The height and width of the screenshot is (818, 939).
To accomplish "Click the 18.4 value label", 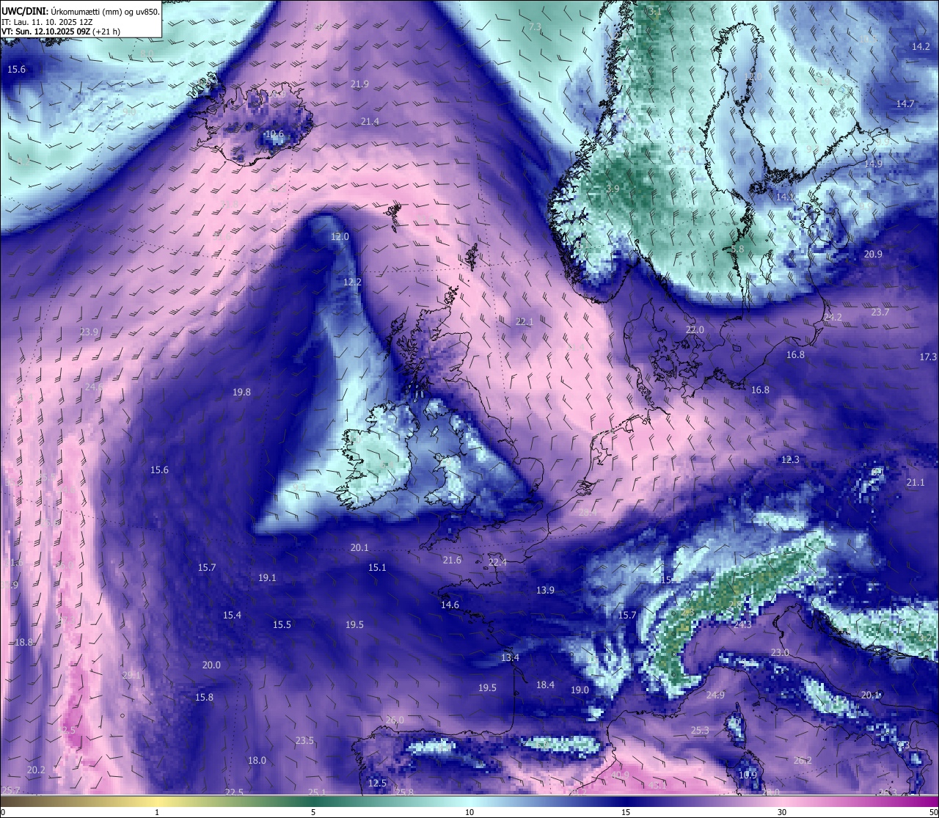I will click(x=545, y=685).
